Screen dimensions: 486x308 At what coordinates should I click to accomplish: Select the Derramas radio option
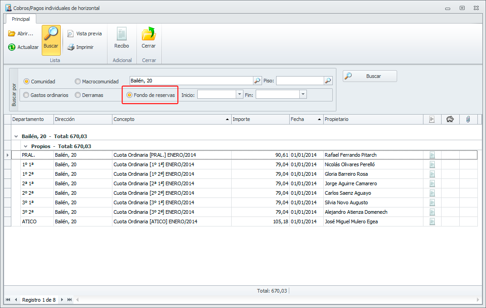click(78, 95)
